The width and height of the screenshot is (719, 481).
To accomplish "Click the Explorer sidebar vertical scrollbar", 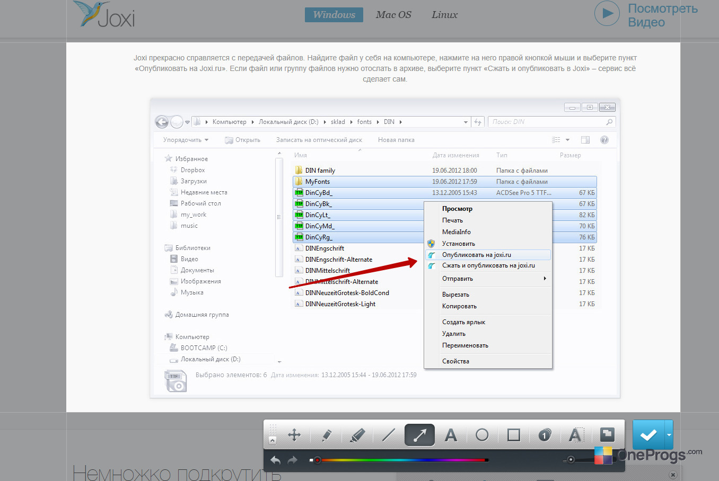I will pos(279,217).
